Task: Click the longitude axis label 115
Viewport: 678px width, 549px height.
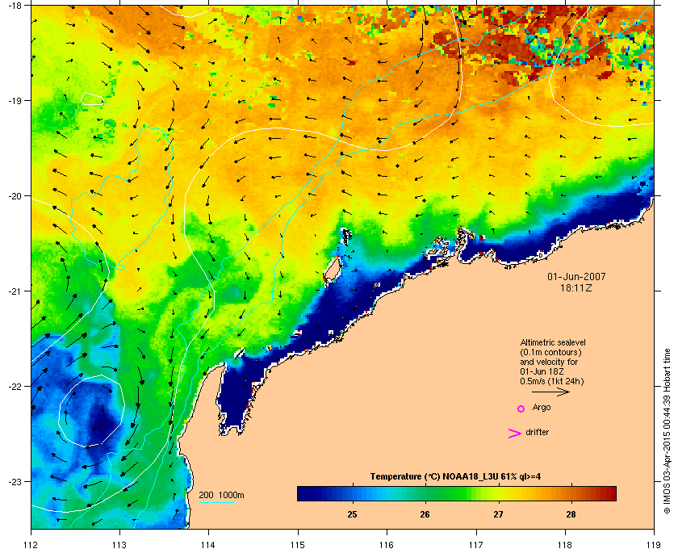Action: click(x=298, y=544)
